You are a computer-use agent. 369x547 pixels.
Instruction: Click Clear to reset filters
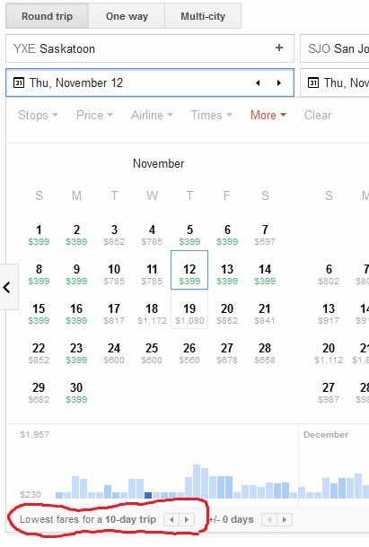[318, 115]
